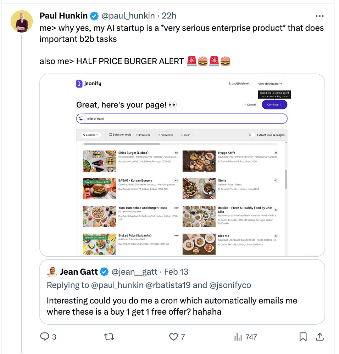Screen dimensions: 339x354
Task: Click the 'a list of deals' input field
Action: [x=184, y=119]
